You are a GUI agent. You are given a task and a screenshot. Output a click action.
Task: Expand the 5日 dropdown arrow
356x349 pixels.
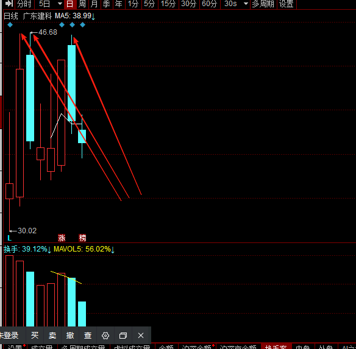pos(60,4)
